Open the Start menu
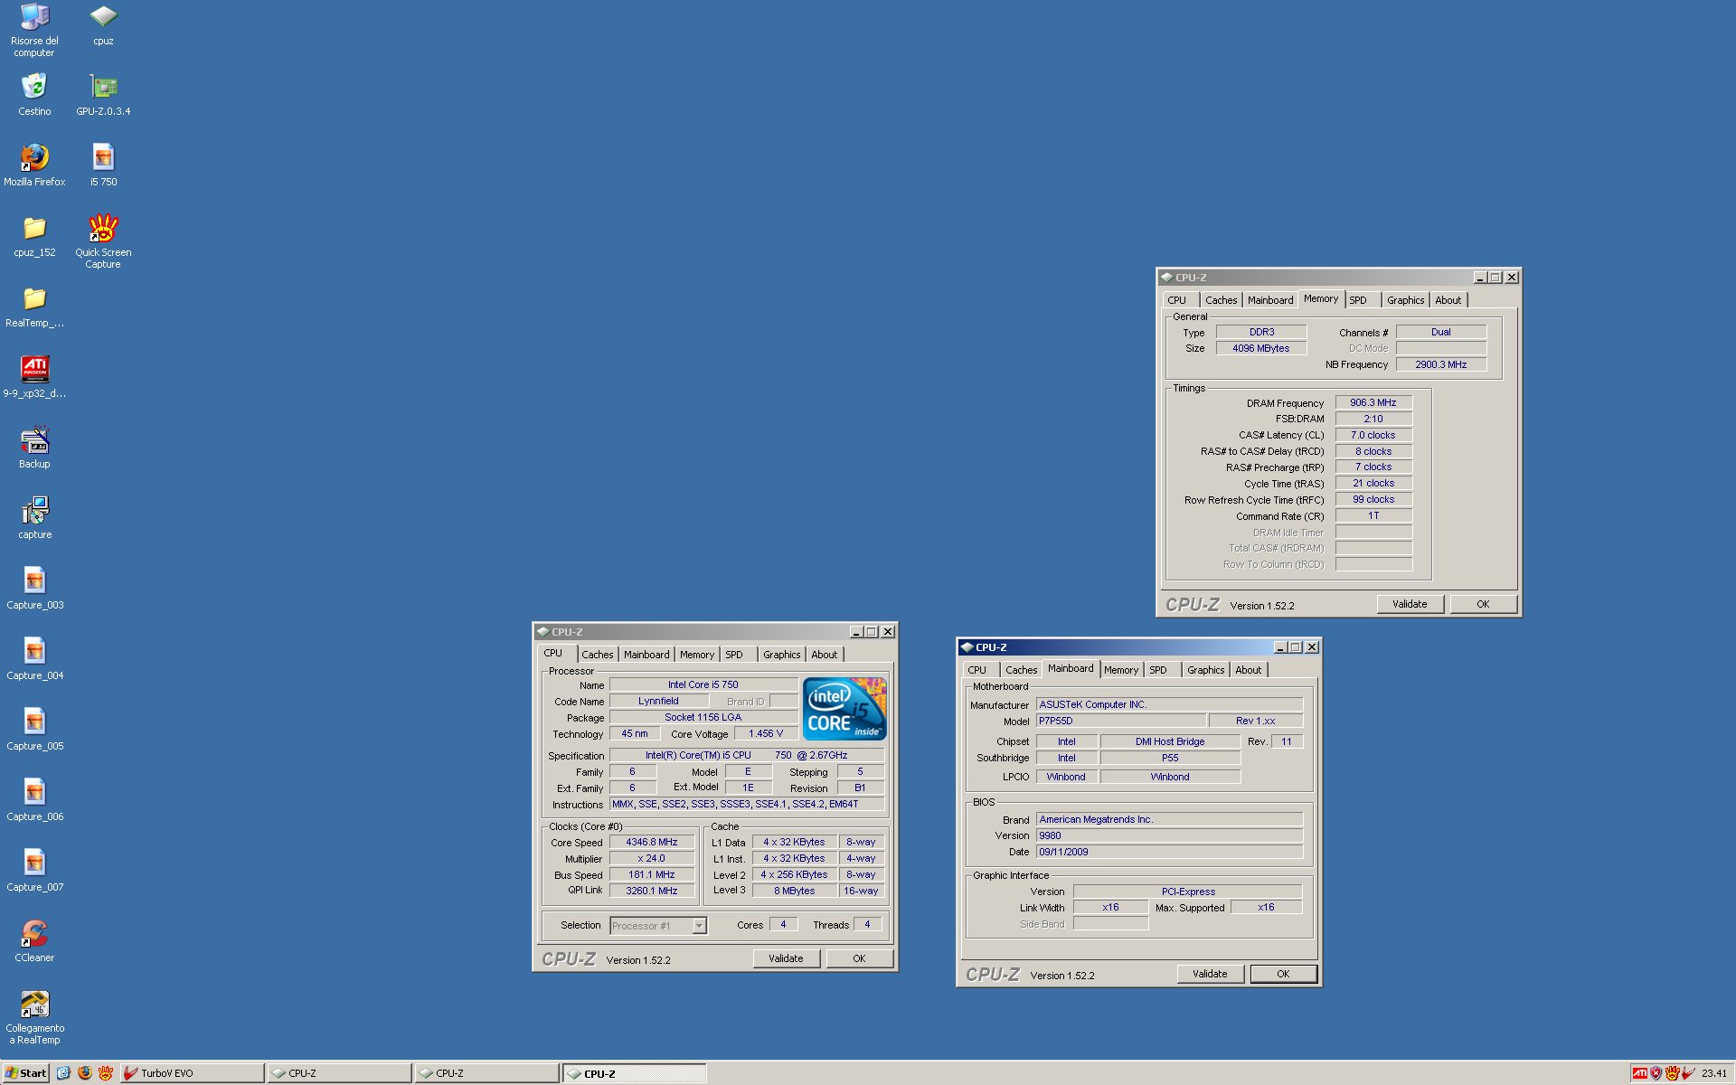This screenshot has width=1736, height=1085. (x=25, y=1073)
